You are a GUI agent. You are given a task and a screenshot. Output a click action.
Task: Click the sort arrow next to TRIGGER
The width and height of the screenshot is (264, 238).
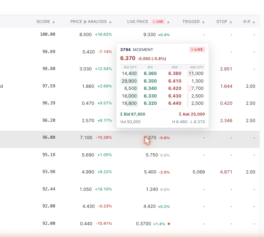point(203,22)
